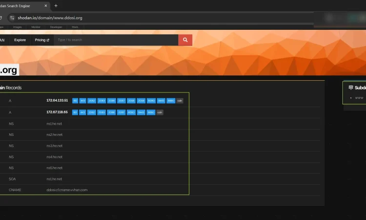
Task: Click the cdn tag for 172.67.118.65
Action: click(160, 112)
